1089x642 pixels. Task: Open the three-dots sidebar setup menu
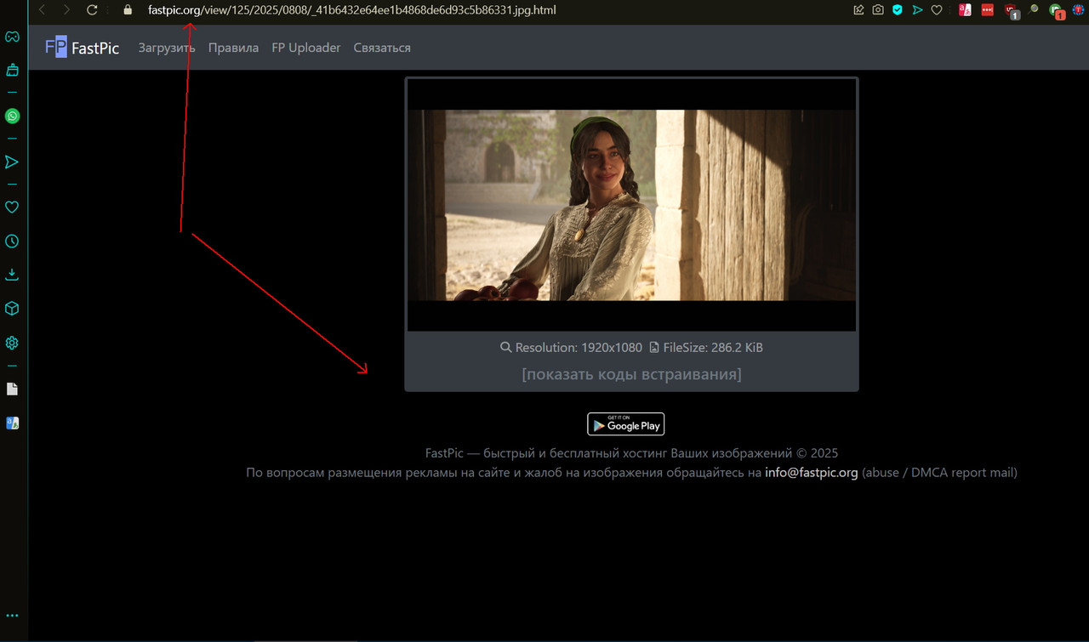pos(12,616)
